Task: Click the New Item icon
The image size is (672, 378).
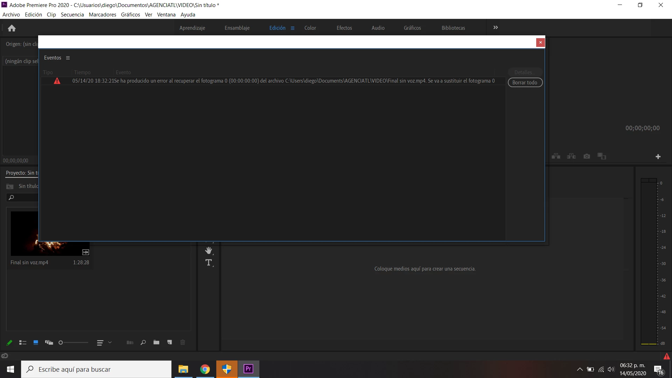Action: click(x=170, y=342)
